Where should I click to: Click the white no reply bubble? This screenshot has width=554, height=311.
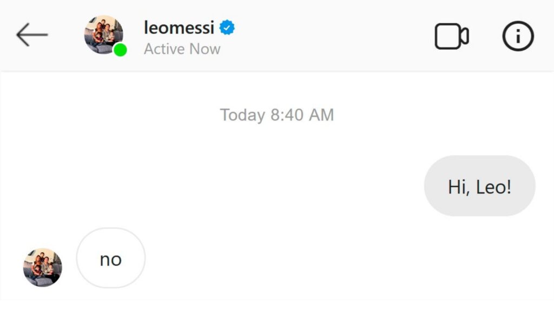pyautogui.click(x=111, y=258)
